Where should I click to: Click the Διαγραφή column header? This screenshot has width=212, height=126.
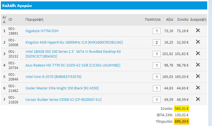(x=198, y=20)
